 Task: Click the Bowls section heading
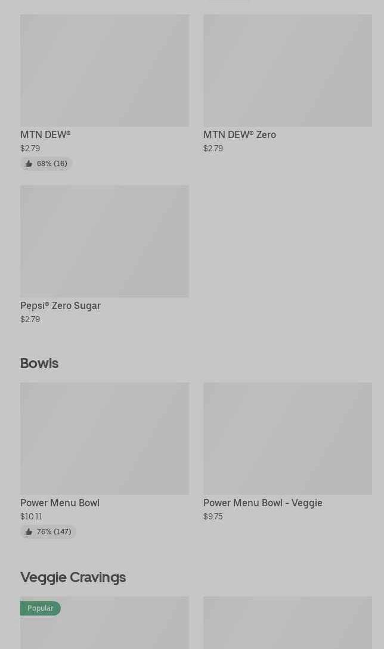[x=39, y=363]
